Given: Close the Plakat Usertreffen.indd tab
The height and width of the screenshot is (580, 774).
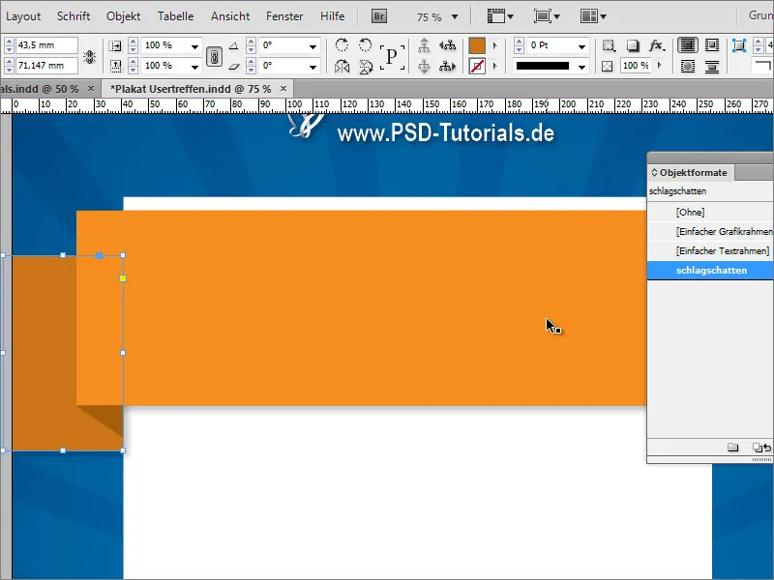Looking at the screenshot, I should coord(283,88).
